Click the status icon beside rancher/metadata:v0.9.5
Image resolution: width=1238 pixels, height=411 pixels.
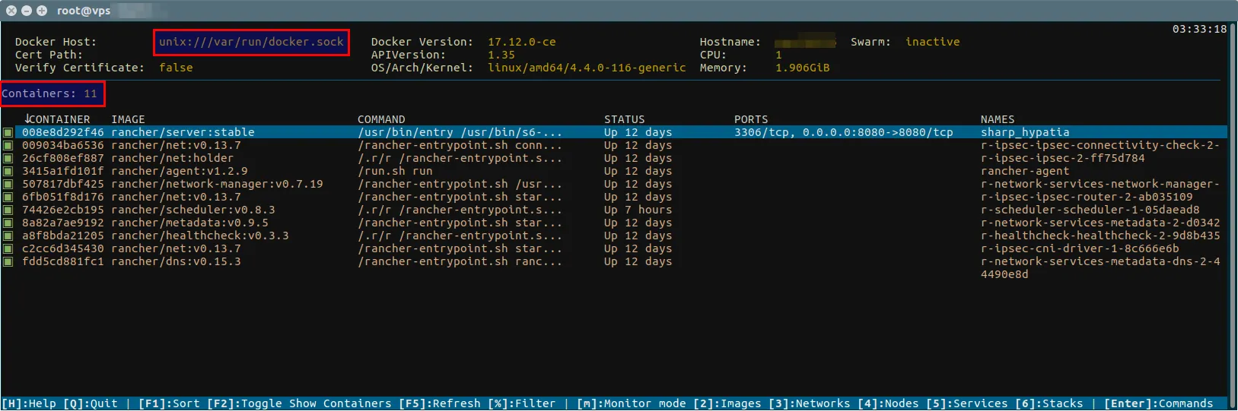click(x=8, y=223)
